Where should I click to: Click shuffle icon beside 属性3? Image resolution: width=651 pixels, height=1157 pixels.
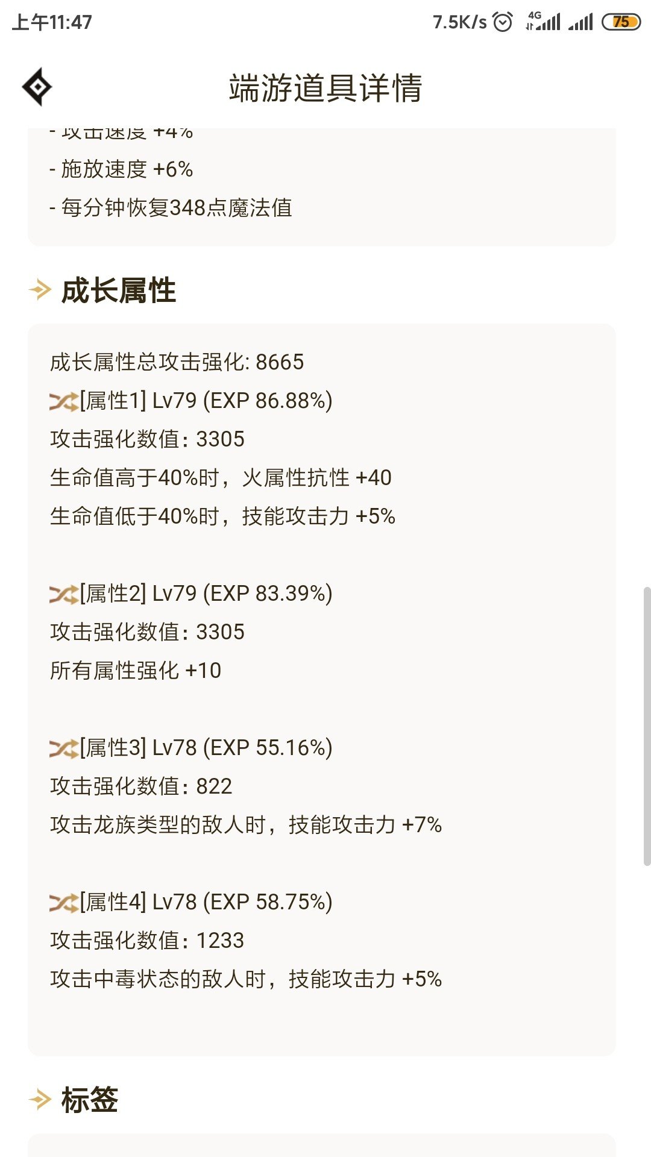pyautogui.click(x=64, y=748)
